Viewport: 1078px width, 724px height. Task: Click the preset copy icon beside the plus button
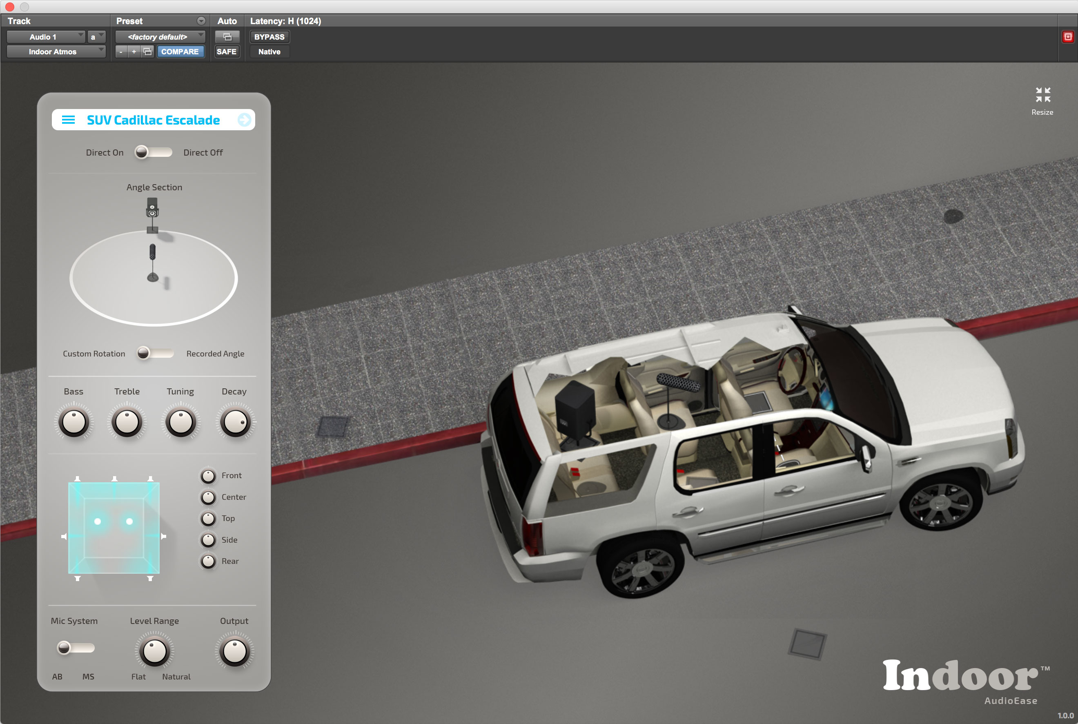click(x=147, y=52)
